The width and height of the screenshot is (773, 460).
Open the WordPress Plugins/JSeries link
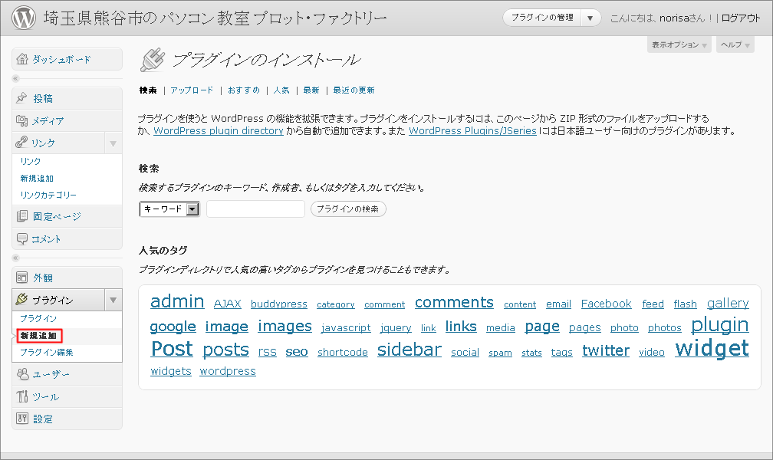pos(472,130)
